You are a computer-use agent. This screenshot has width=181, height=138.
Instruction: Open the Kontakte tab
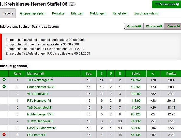[58, 13]
